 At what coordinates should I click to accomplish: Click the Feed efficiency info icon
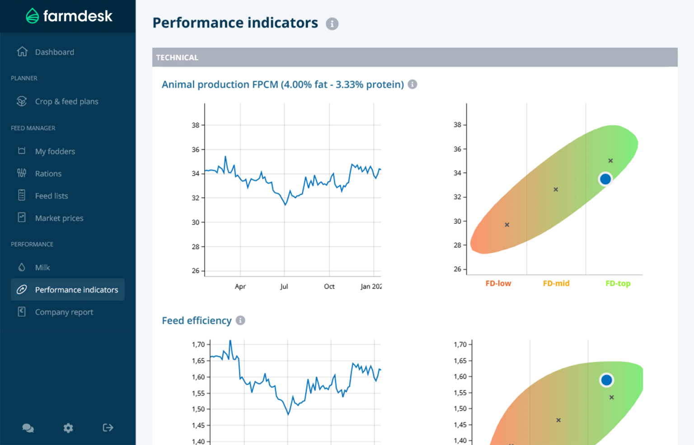coord(241,320)
